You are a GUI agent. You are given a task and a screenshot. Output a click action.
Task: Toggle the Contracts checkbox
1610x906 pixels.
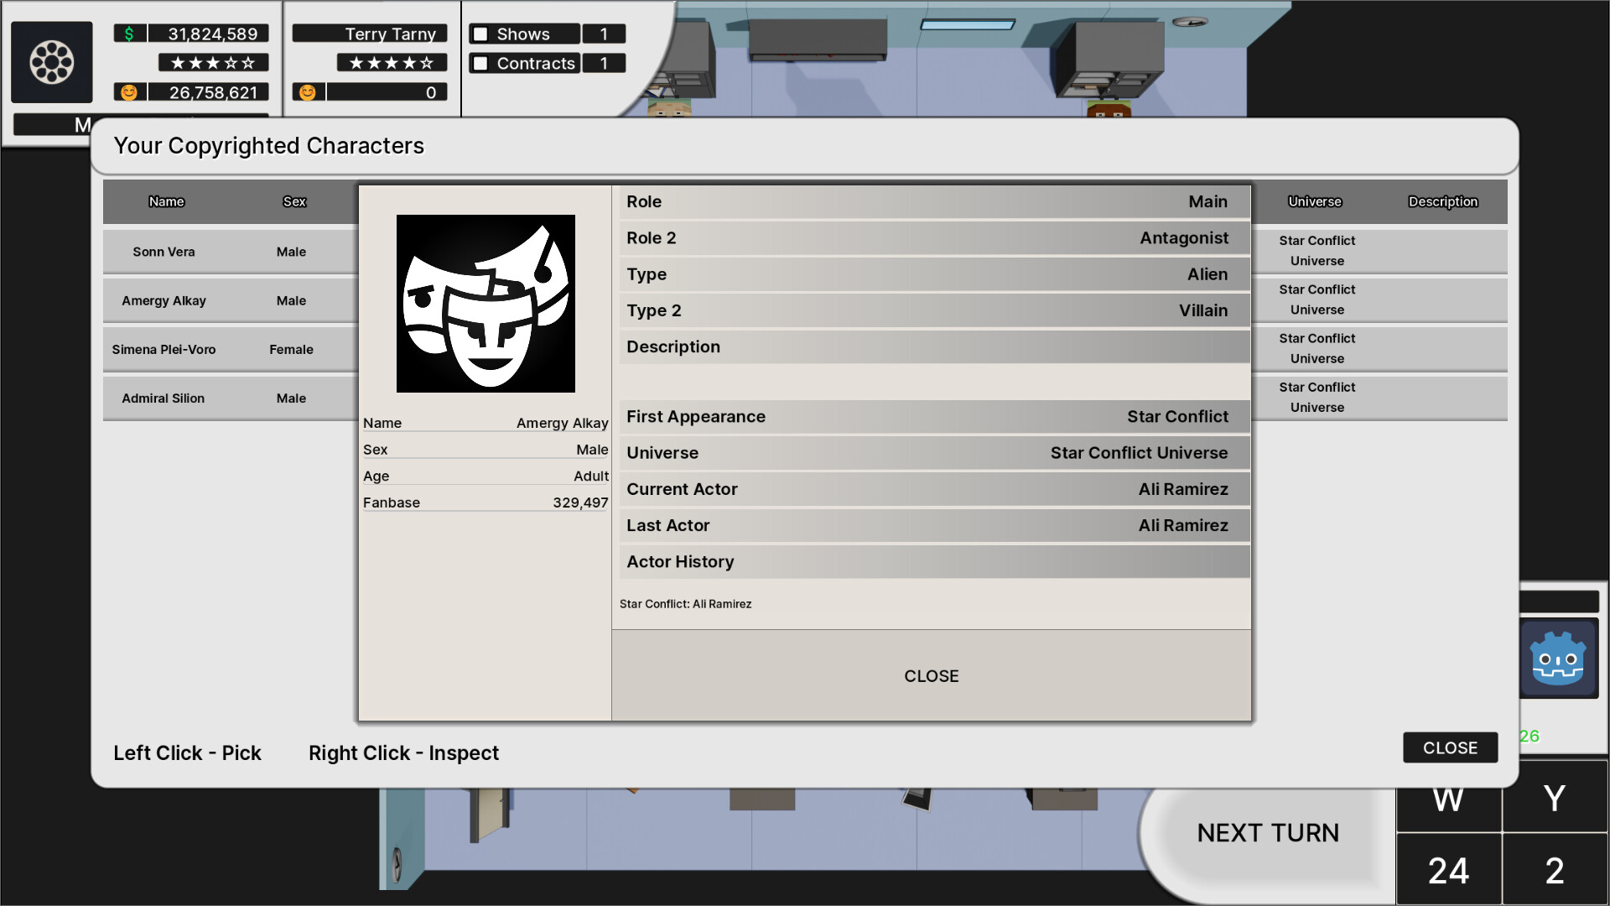click(479, 63)
